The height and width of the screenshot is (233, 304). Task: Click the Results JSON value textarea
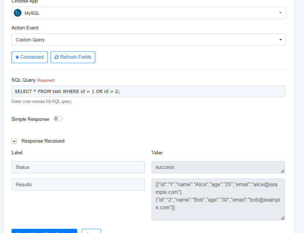(218, 199)
